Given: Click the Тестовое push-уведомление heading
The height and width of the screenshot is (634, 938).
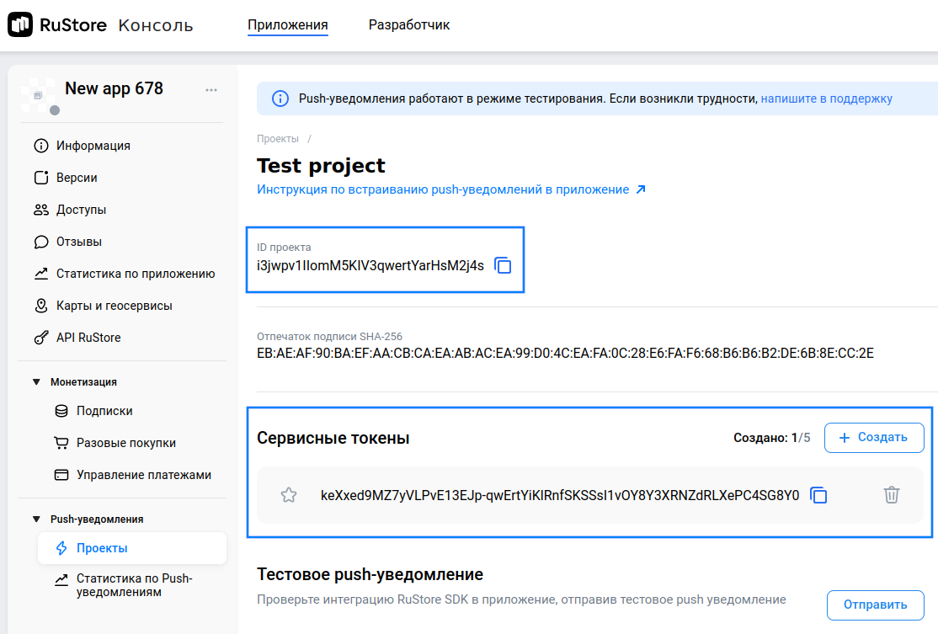Looking at the screenshot, I should [370, 575].
